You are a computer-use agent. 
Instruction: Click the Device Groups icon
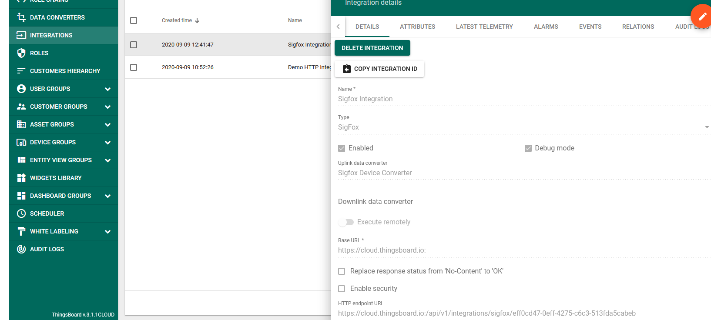coord(21,142)
